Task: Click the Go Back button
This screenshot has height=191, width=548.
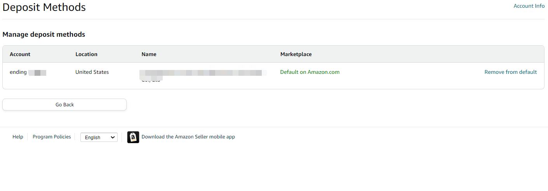Action: click(64, 104)
